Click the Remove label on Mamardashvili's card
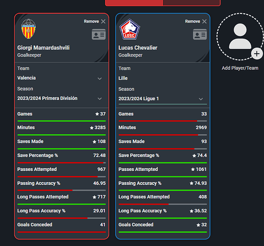The image size is (264, 246). point(91,21)
